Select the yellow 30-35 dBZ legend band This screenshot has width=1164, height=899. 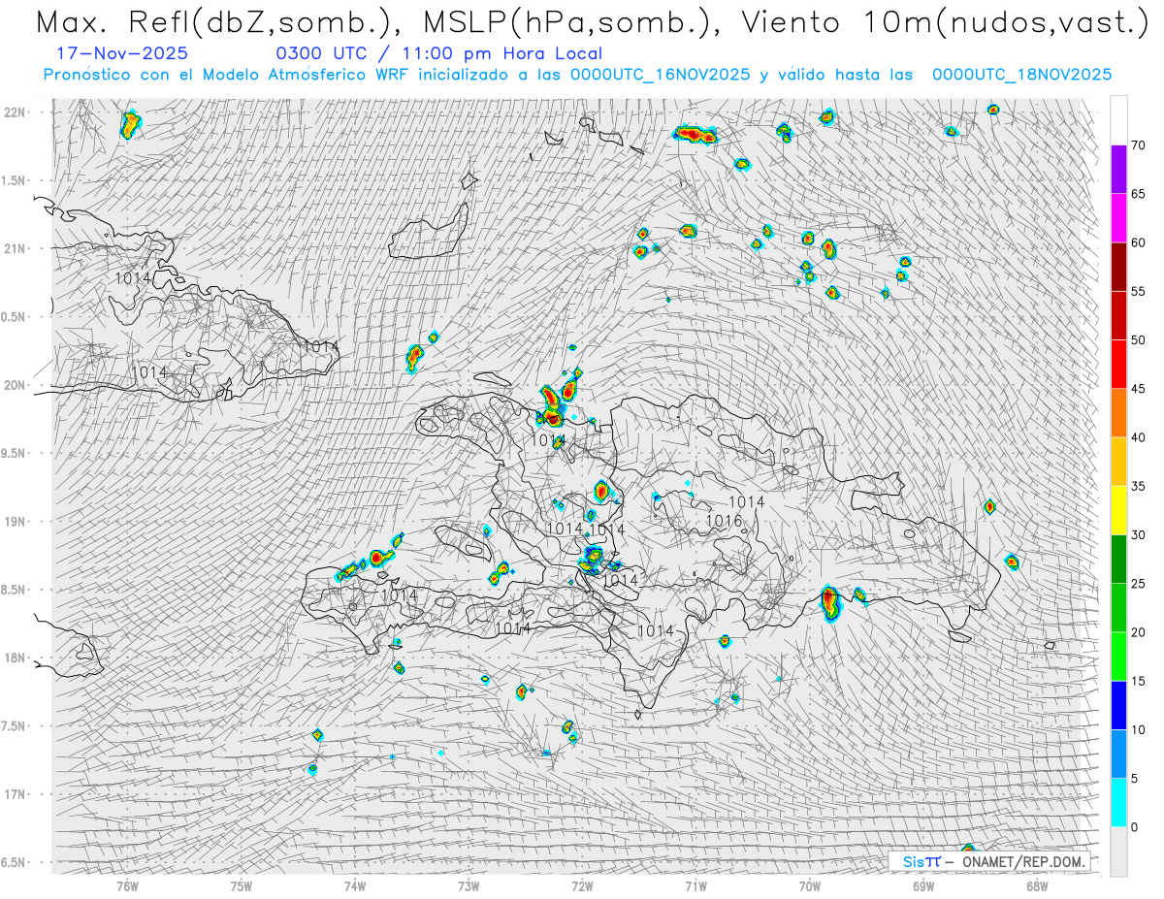point(1118,510)
